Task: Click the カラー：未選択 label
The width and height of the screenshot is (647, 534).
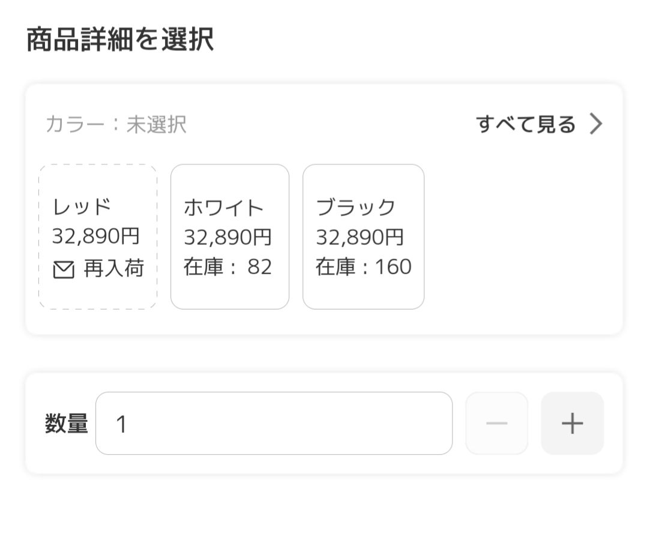Action: tap(116, 125)
